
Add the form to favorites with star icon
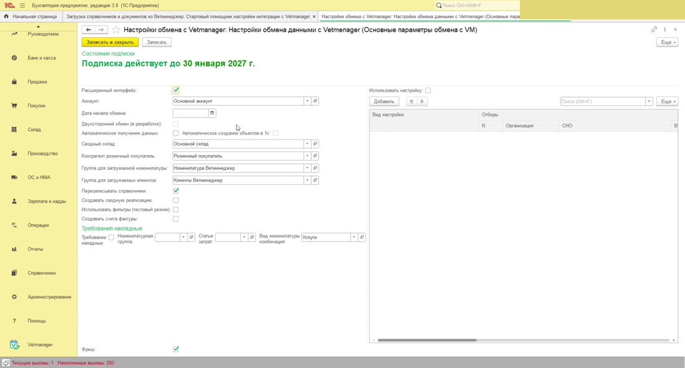coord(116,30)
